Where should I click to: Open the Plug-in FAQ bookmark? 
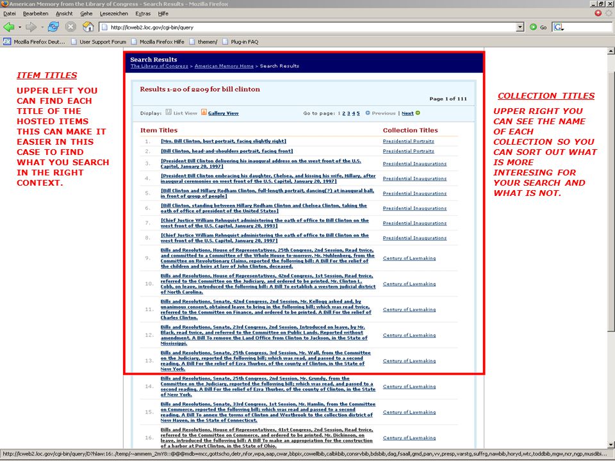240,42
